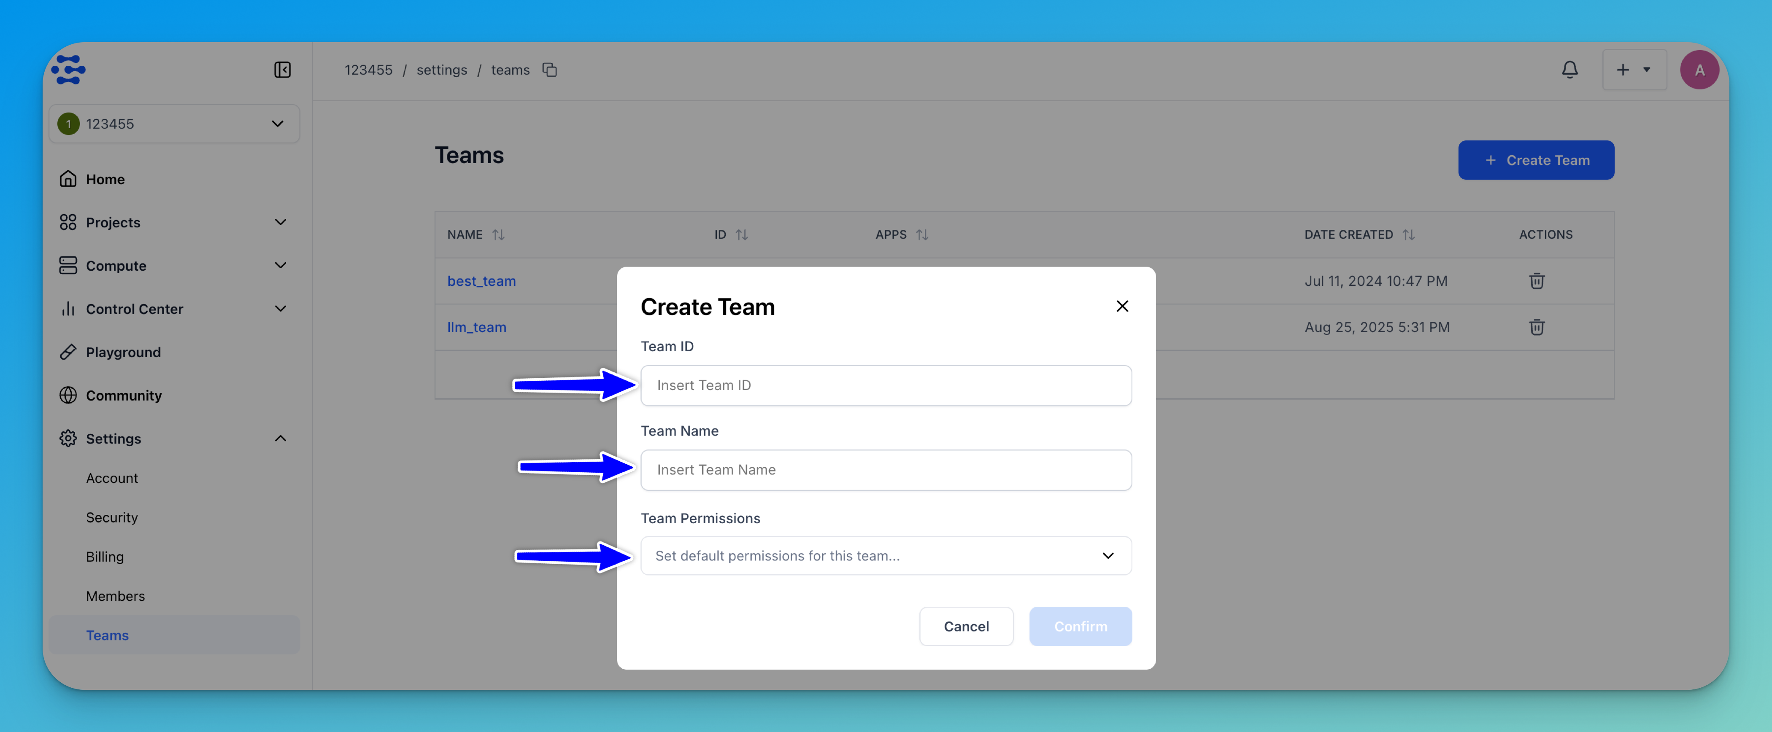Go to Members settings page

115,596
